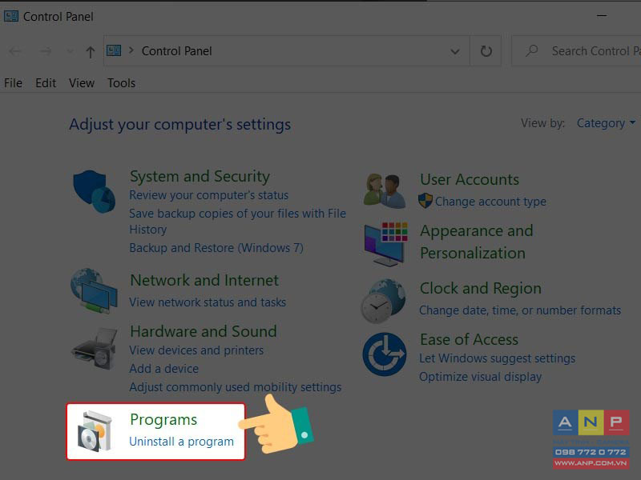This screenshot has width=641, height=480.
Task: Open the System and Security shield icon
Action: [x=94, y=191]
